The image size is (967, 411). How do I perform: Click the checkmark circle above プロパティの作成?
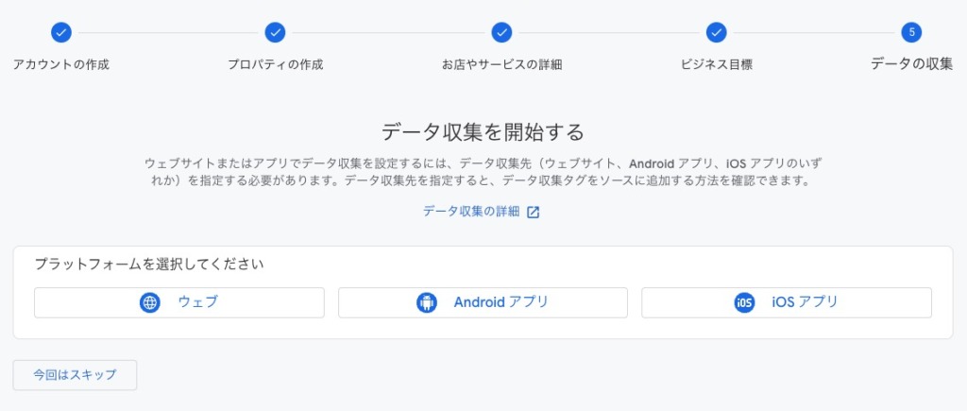click(275, 32)
